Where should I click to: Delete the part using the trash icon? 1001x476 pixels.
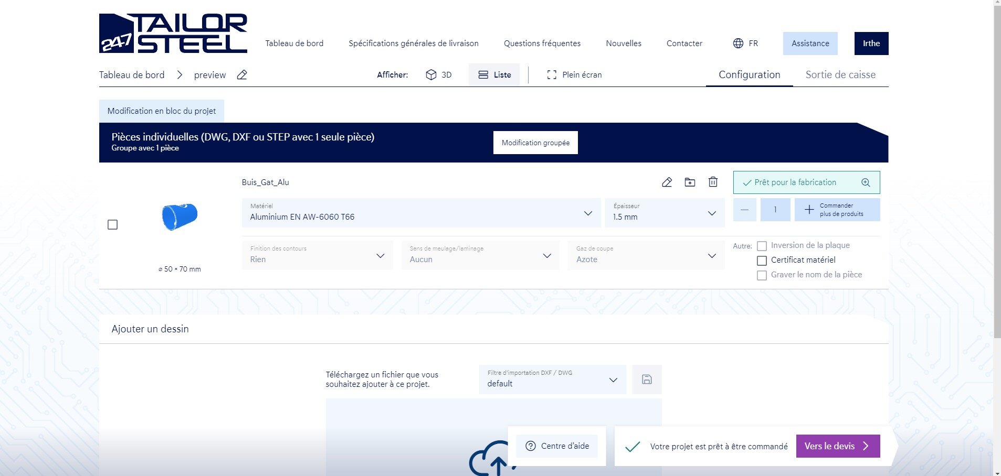[x=713, y=182]
